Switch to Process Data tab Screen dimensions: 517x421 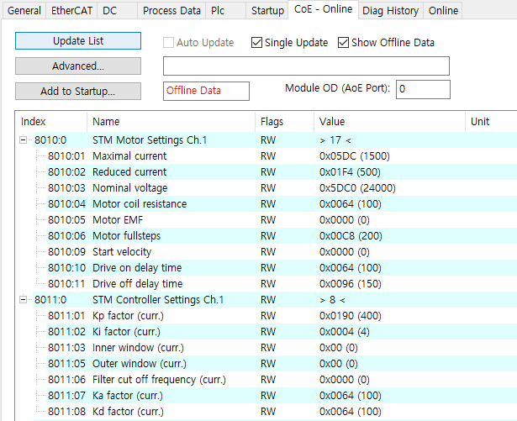click(171, 11)
